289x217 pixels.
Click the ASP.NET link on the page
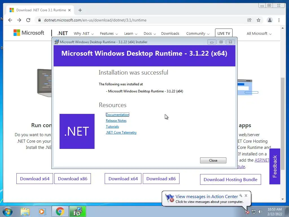262,160
